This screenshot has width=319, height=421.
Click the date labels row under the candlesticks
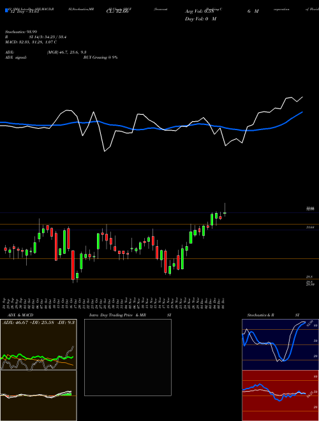(114, 304)
